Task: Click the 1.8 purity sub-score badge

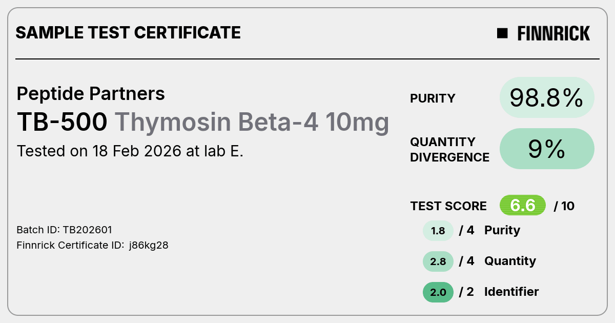Action: pos(438,231)
